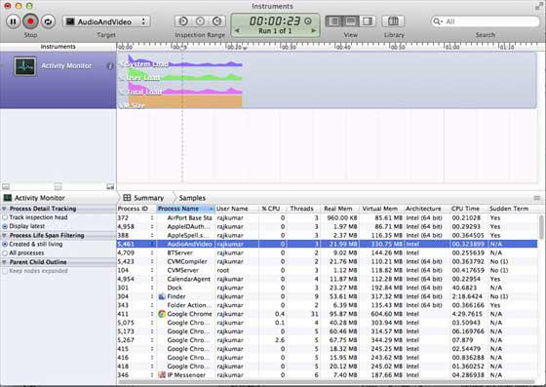546x387 pixels.
Task: Sort by Threads column header
Action: 302,209
